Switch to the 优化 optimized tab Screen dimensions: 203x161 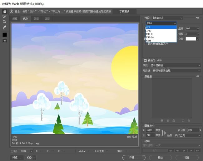click(26, 19)
